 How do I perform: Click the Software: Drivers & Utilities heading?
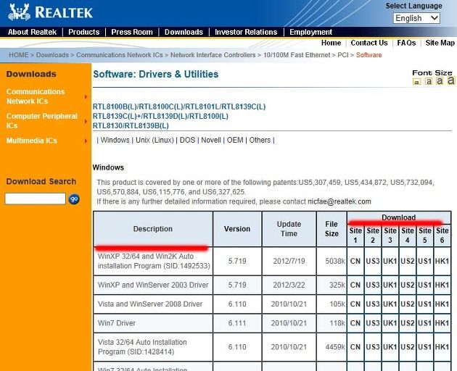(x=156, y=74)
